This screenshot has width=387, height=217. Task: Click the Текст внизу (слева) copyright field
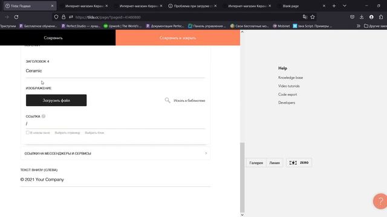point(115,180)
